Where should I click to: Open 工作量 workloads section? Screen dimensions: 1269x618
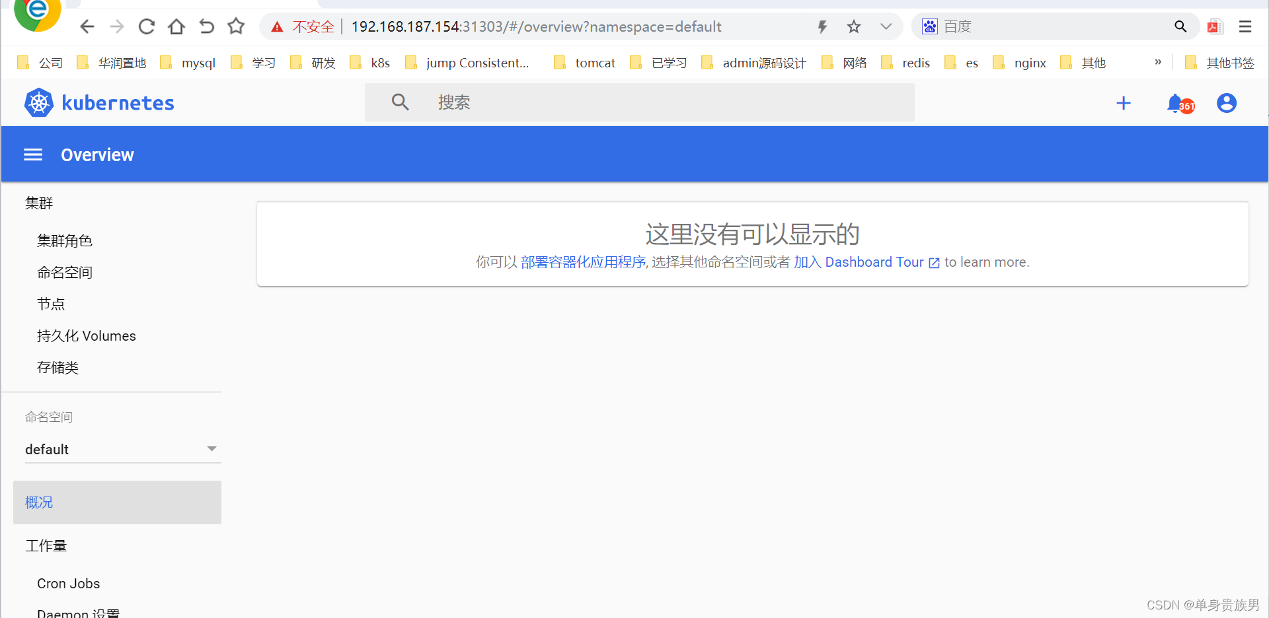(46, 546)
